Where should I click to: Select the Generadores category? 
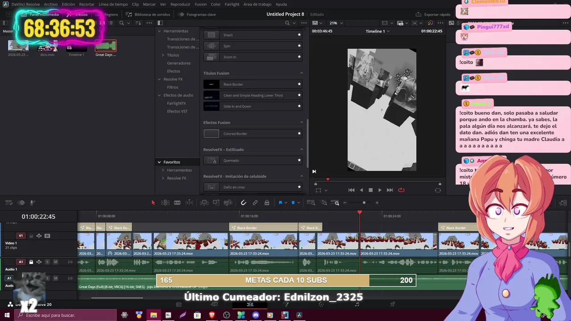[x=179, y=63]
